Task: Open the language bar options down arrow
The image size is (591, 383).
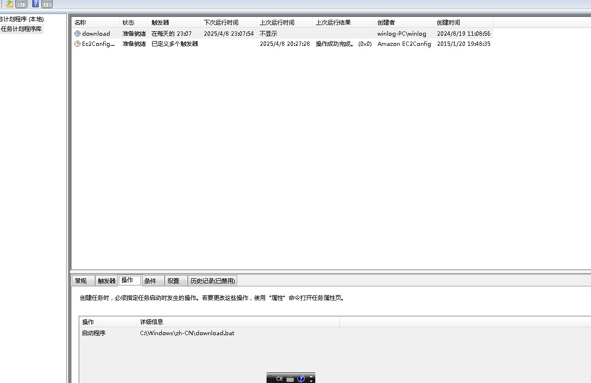Action: (x=311, y=381)
